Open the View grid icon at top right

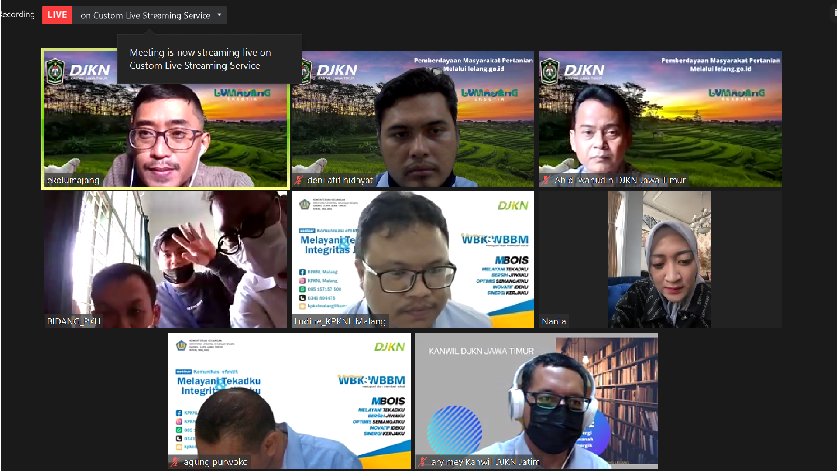[835, 13]
